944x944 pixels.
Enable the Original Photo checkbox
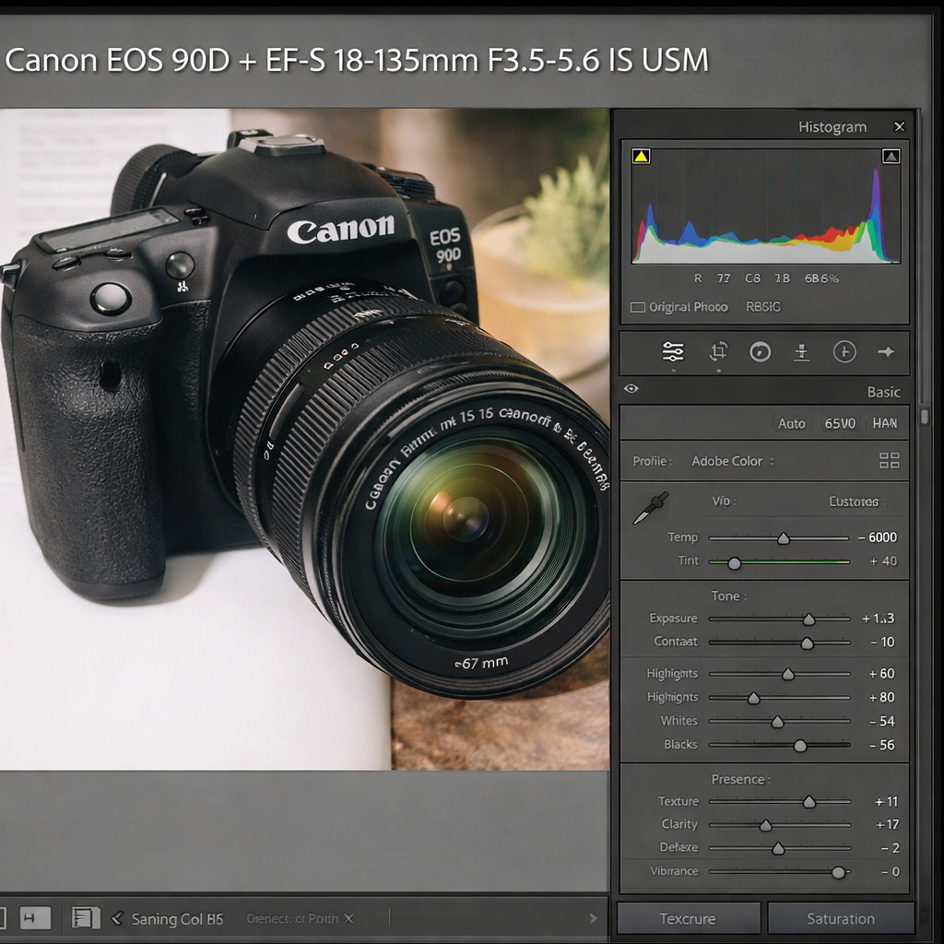tap(635, 306)
